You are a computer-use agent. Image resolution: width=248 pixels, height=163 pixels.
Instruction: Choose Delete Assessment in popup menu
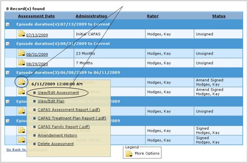click(x=56, y=144)
